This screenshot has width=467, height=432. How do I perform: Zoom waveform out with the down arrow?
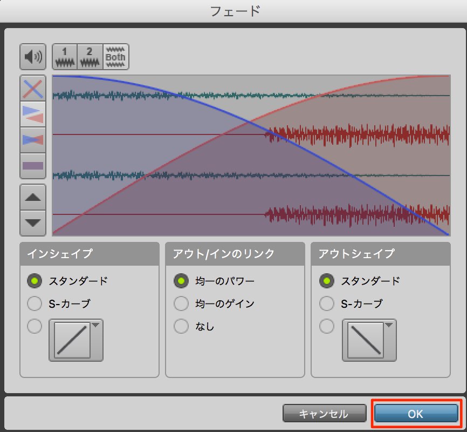click(x=33, y=223)
